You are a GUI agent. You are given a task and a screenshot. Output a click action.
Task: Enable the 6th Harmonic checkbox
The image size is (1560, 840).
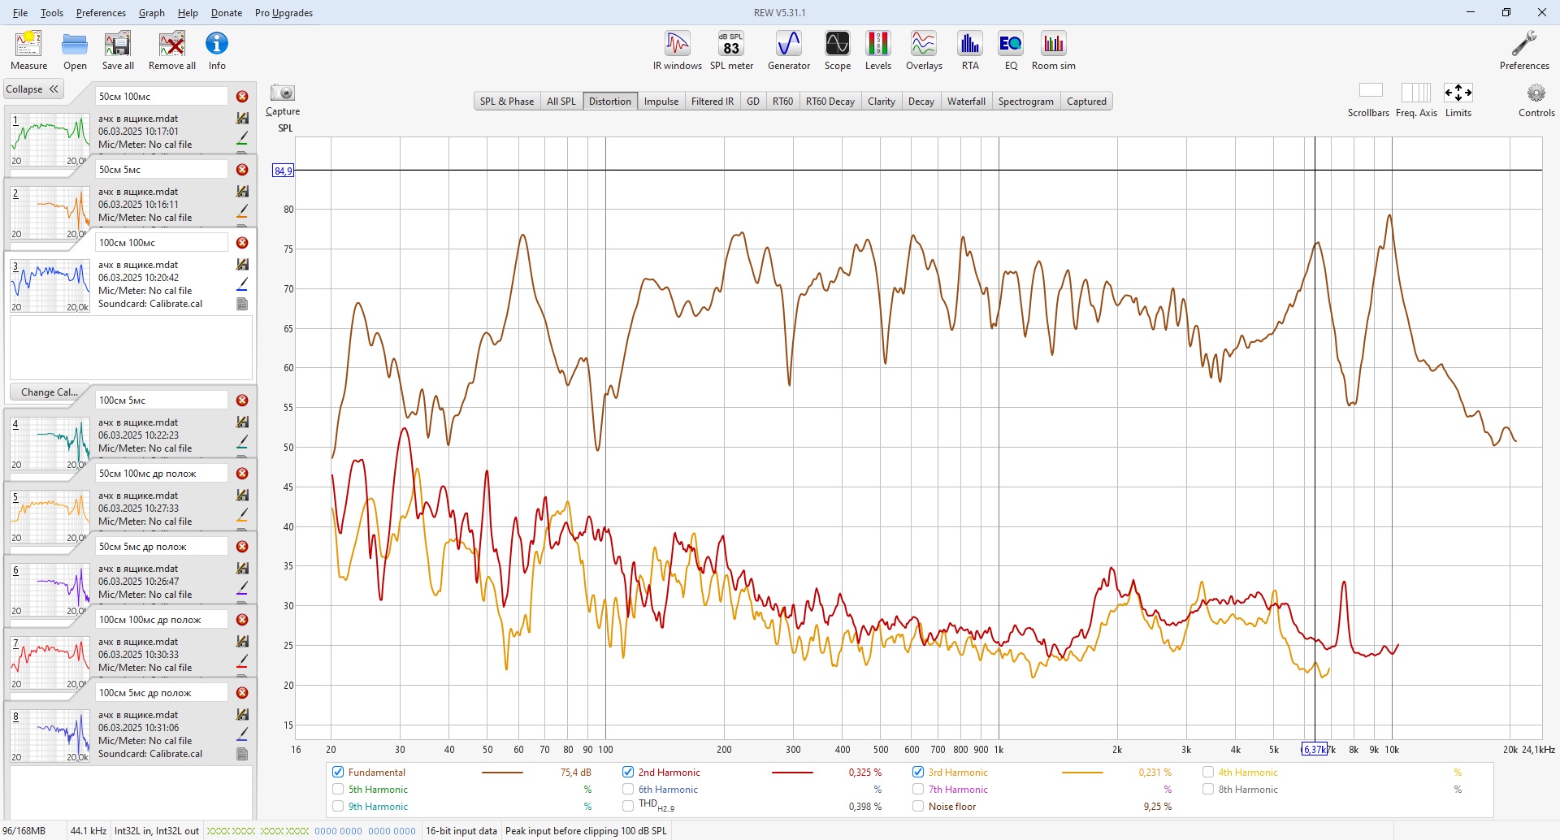[x=628, y=790]
